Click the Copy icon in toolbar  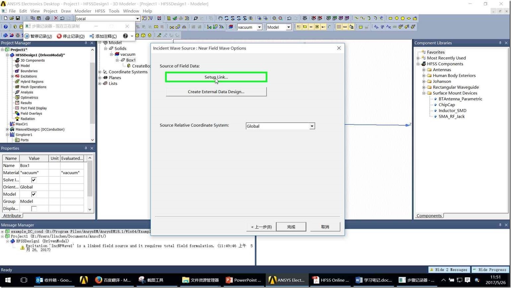[x=33, y=18]
